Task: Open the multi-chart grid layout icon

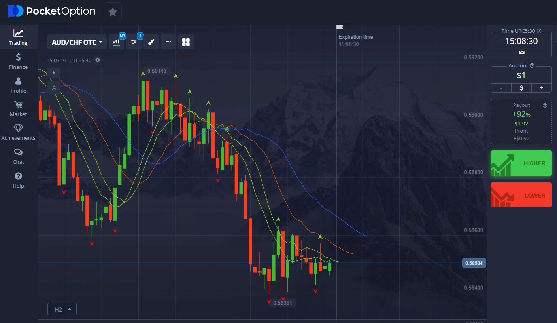Action: tap(185, 42)
